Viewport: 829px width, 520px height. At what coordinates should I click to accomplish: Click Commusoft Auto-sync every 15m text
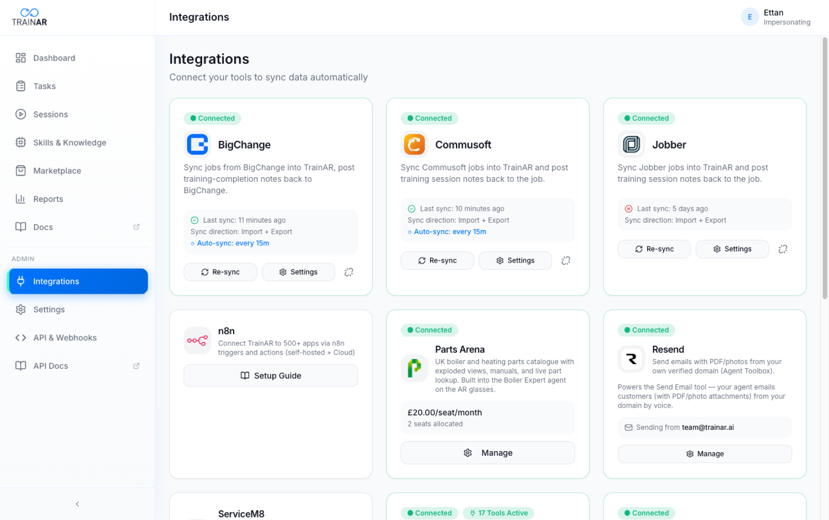click(450, 232)
